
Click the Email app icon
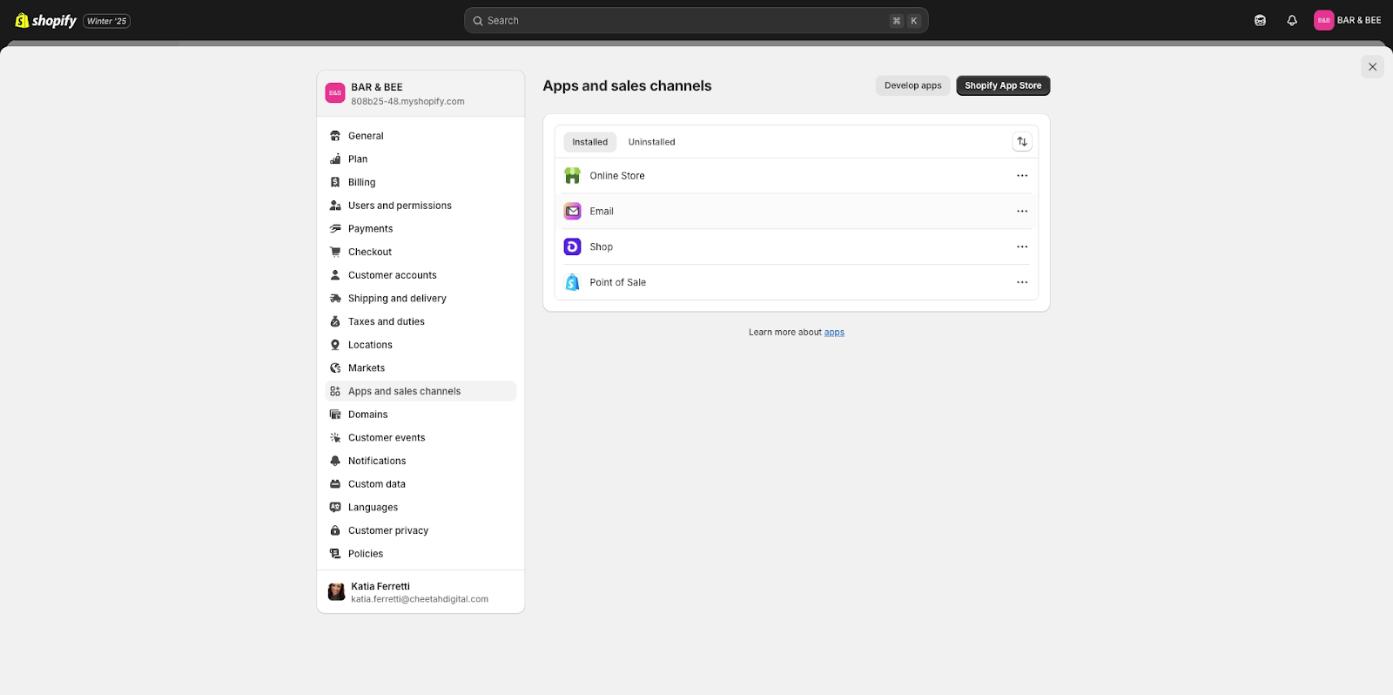pos(572,212)
